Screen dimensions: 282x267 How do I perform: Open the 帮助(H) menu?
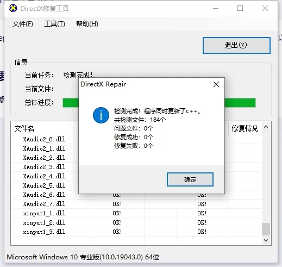[87, 24]
